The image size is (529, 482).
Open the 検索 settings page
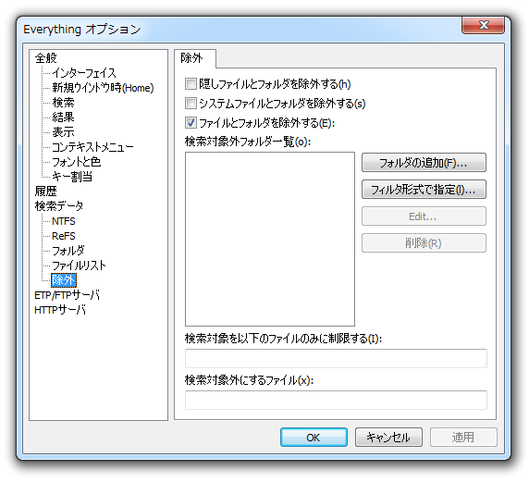(63, 103)
